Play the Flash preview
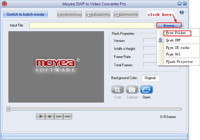 click(41, 116)
